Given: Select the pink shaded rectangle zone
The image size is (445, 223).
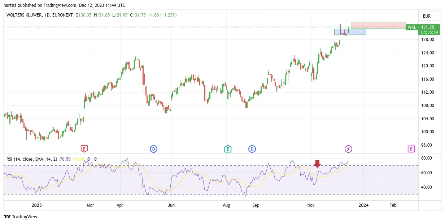Looking at the screenshot, I should [x=378, y=25].
